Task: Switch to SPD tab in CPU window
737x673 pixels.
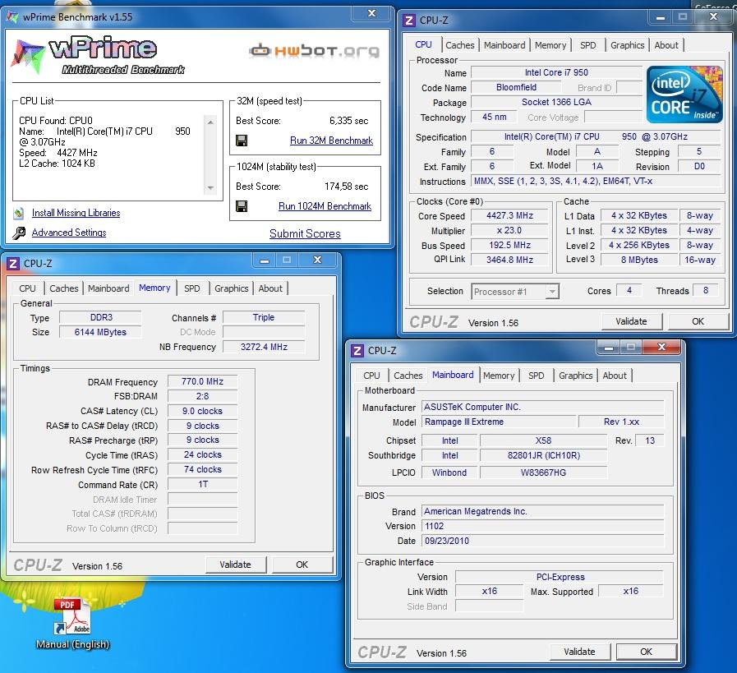Action: (x=587, y=45)
